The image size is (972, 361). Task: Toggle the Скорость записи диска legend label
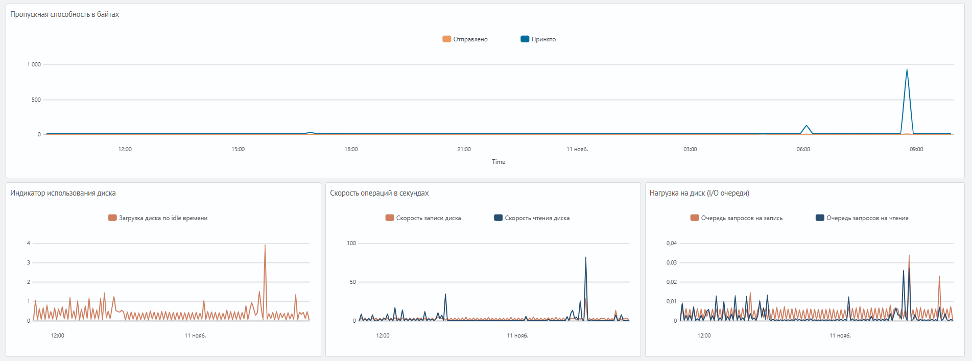point(428,218)
